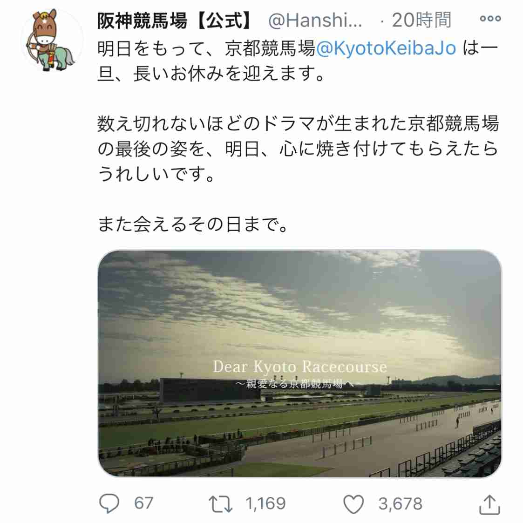Image resolution: width=523 pixels, height=523 pixels.
Task: View the 67 replies count
Action: [143, 503]
